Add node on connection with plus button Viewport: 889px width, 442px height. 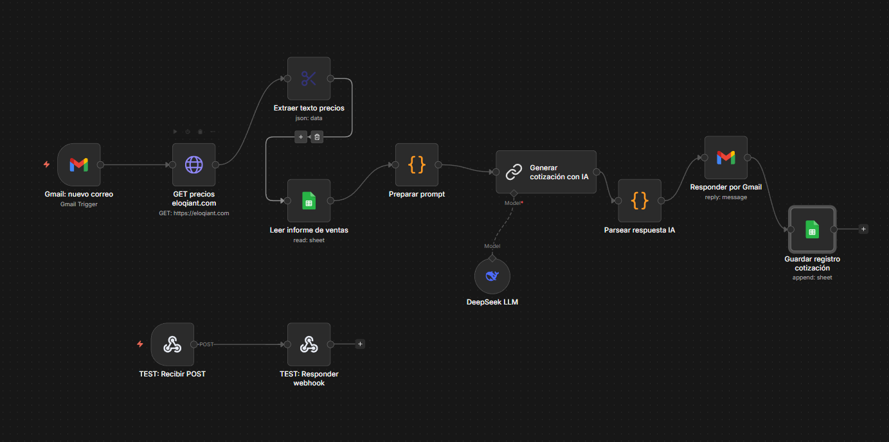point(300,136)
